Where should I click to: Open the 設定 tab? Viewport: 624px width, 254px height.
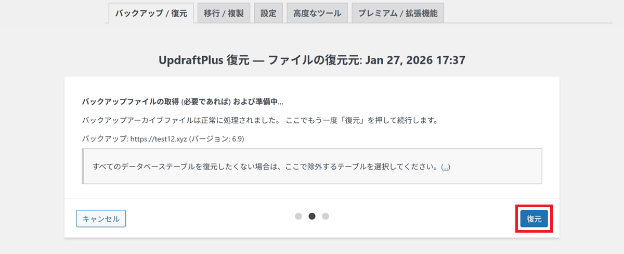coord(268,14)
